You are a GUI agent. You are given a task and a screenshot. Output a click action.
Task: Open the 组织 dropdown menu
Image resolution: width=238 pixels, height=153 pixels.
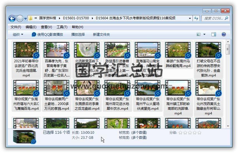pyautogui.click(x=18, y=34)
